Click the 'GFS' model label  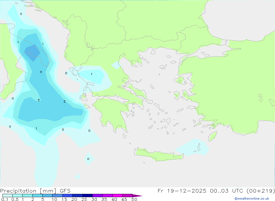65,191
